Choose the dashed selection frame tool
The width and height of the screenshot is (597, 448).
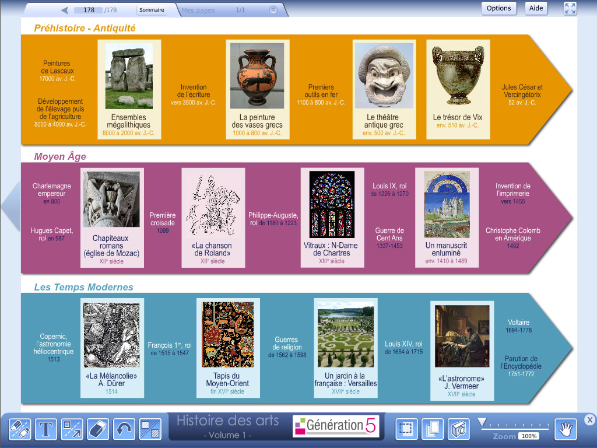click(x=406, y=429)
